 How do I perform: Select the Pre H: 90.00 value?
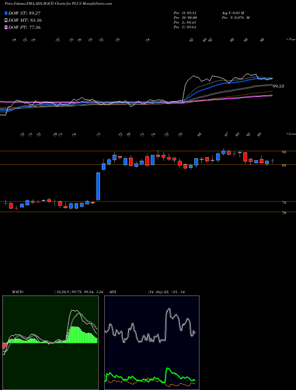coord(185,18)
